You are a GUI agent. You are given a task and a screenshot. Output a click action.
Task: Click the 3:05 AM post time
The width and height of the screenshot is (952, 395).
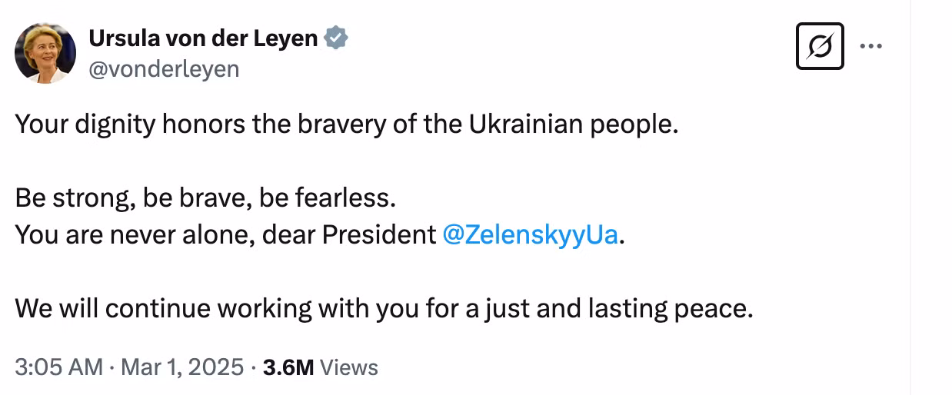pos(59,367)
